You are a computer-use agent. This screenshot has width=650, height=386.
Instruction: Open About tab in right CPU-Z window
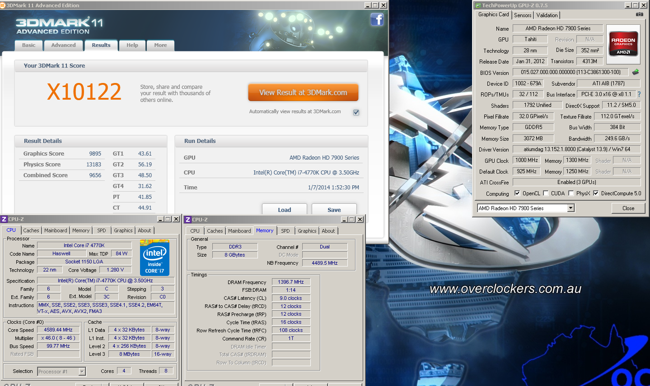tap(328, 231)
